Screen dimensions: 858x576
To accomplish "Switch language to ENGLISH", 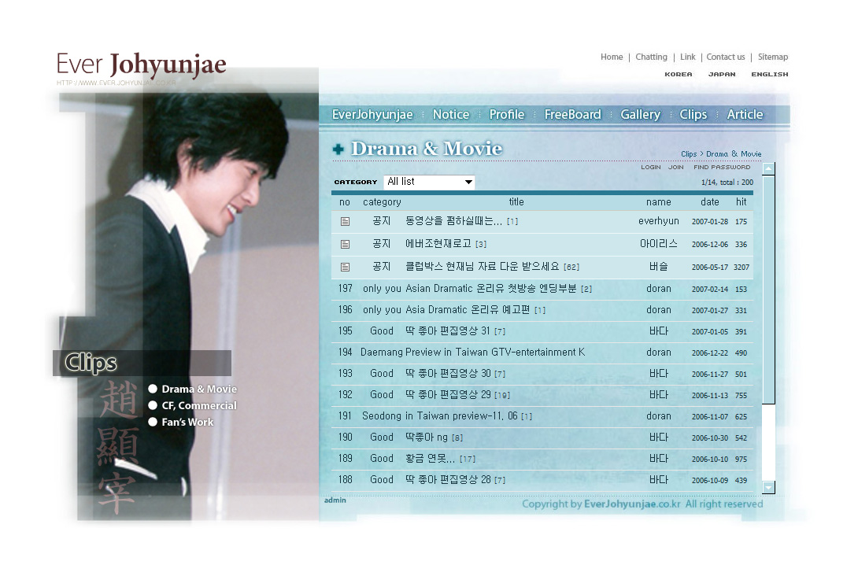I will [x=769, y=75].
